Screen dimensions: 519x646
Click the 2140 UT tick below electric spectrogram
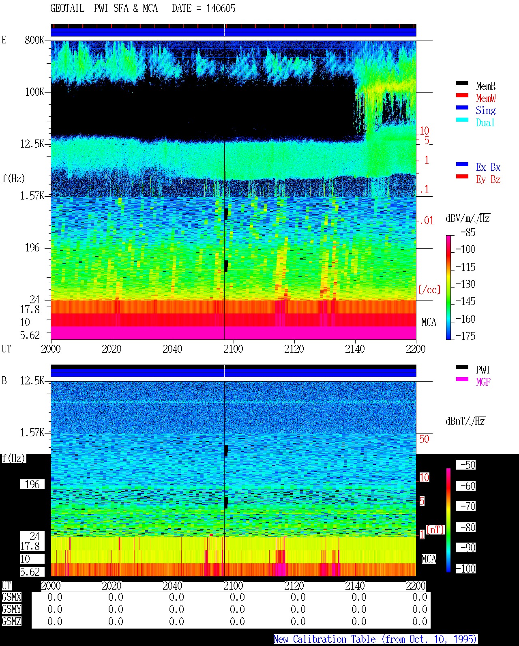355,349
